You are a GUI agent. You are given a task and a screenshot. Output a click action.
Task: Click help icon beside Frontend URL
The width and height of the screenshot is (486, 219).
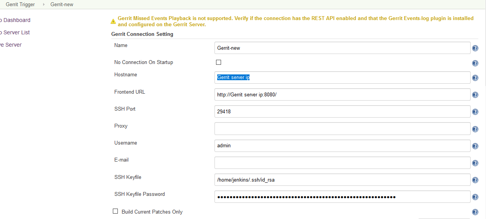point(475,95)
